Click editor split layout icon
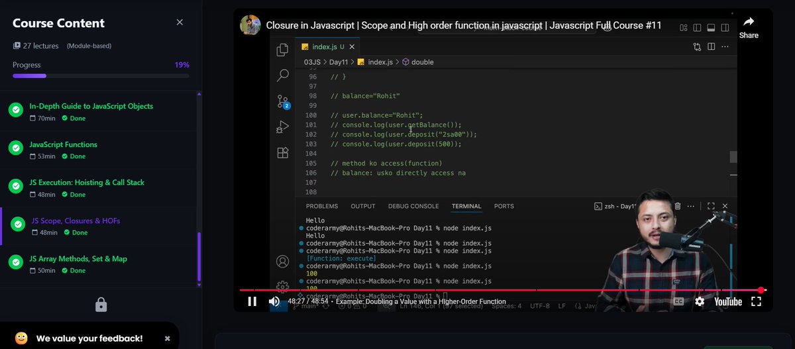This screenshot has height=349, width=795. 711,46
